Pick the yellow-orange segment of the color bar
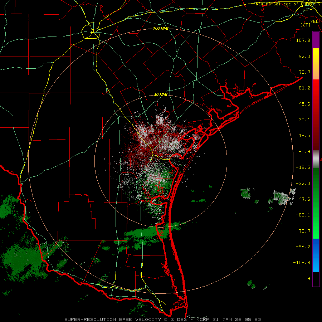Viewport: 322px width, 322px height. [316, 64]
